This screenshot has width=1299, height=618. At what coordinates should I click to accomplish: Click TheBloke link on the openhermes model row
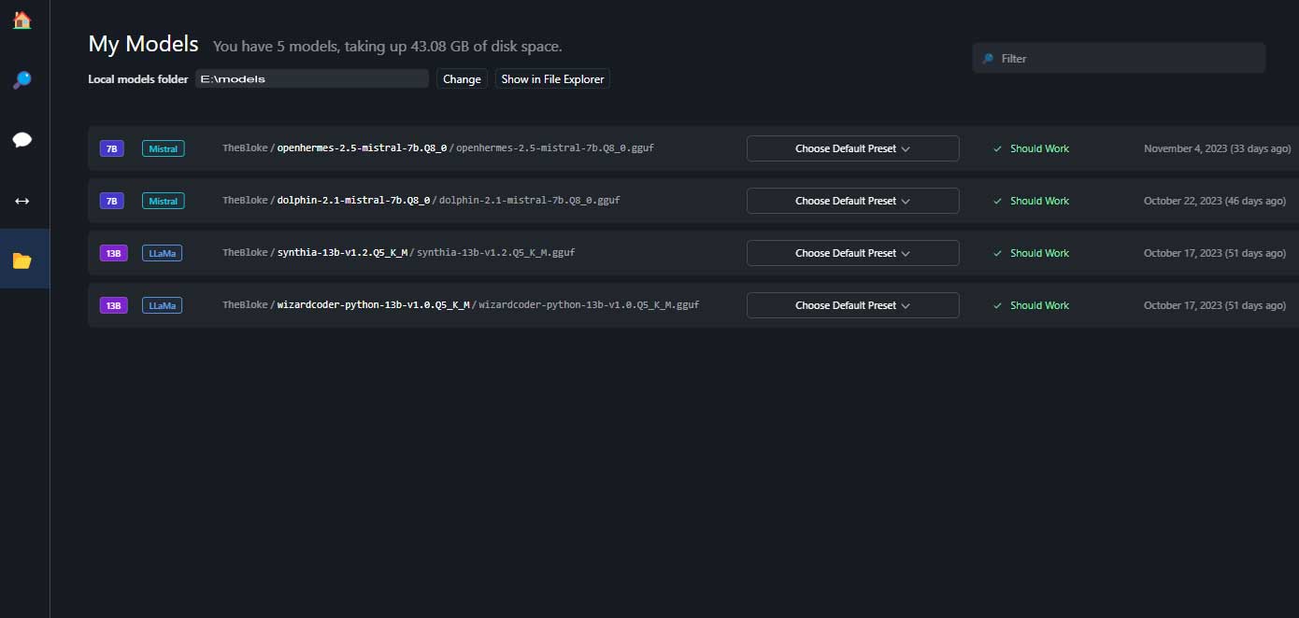[244, 147]
